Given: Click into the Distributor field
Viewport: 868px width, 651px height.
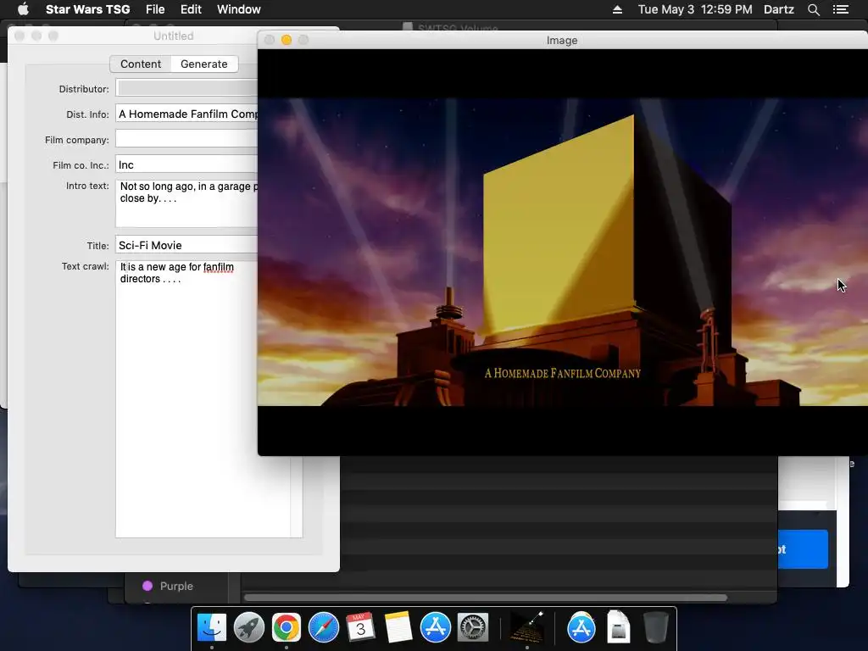Looking at the screenshot, I should click(x=186, y=88).
